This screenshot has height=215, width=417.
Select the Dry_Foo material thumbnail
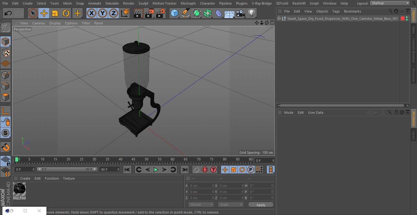click(20, 189)
